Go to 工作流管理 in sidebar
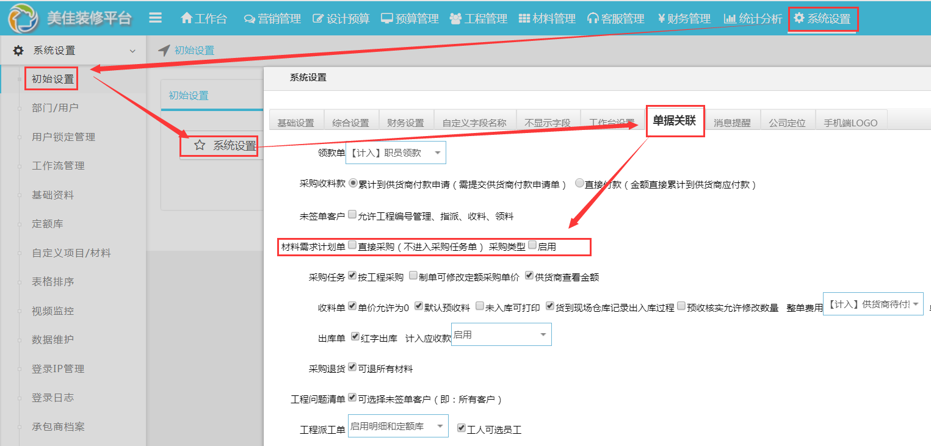The width and height of the screenshot is (931, 446). 58,166
